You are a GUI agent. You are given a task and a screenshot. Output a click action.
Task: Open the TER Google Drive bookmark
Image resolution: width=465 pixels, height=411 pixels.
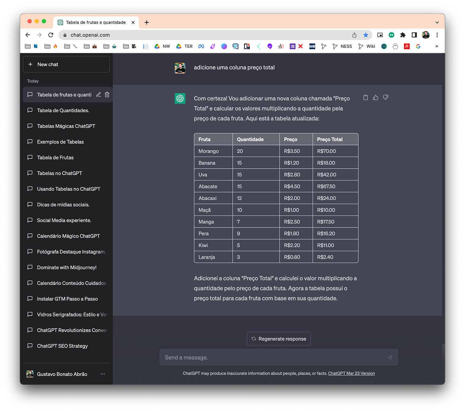[x=185, y=46]
